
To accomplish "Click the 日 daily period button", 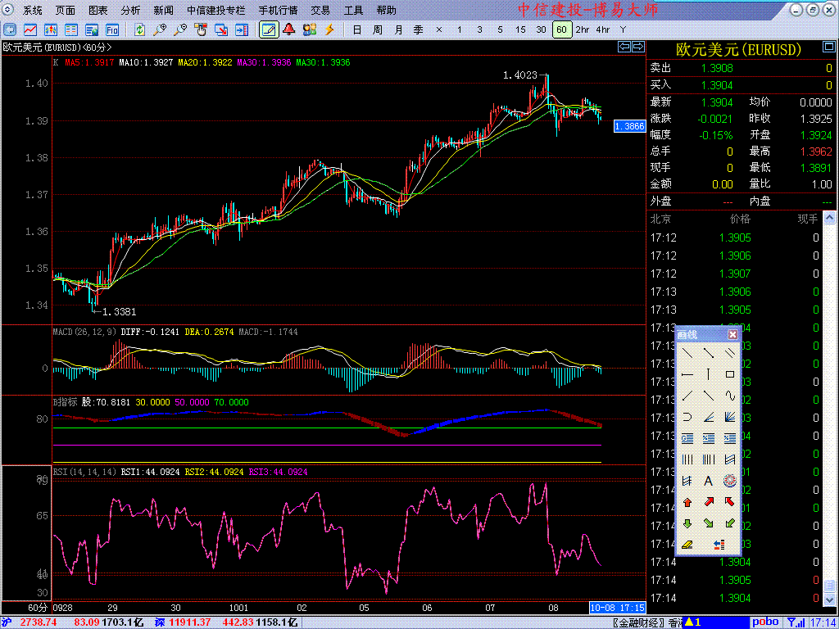I will 356,29.
